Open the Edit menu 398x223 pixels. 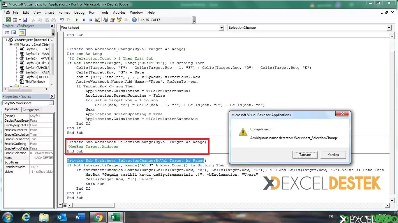pyautogui.click(x=26, y=12)
